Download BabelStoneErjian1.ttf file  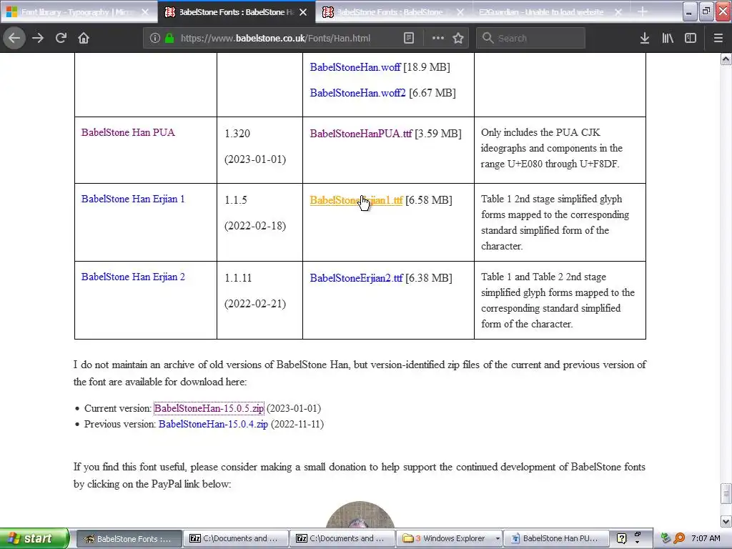[x=356, y=201]
